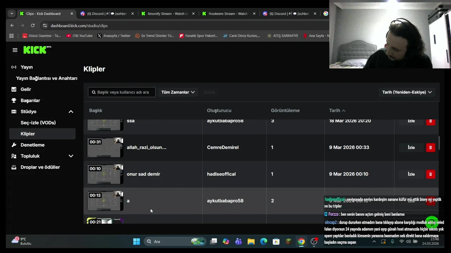Close the Clips - Kick Dashboard tab
The height and width of the screenshot is (253, 451).
click(72, 14)
